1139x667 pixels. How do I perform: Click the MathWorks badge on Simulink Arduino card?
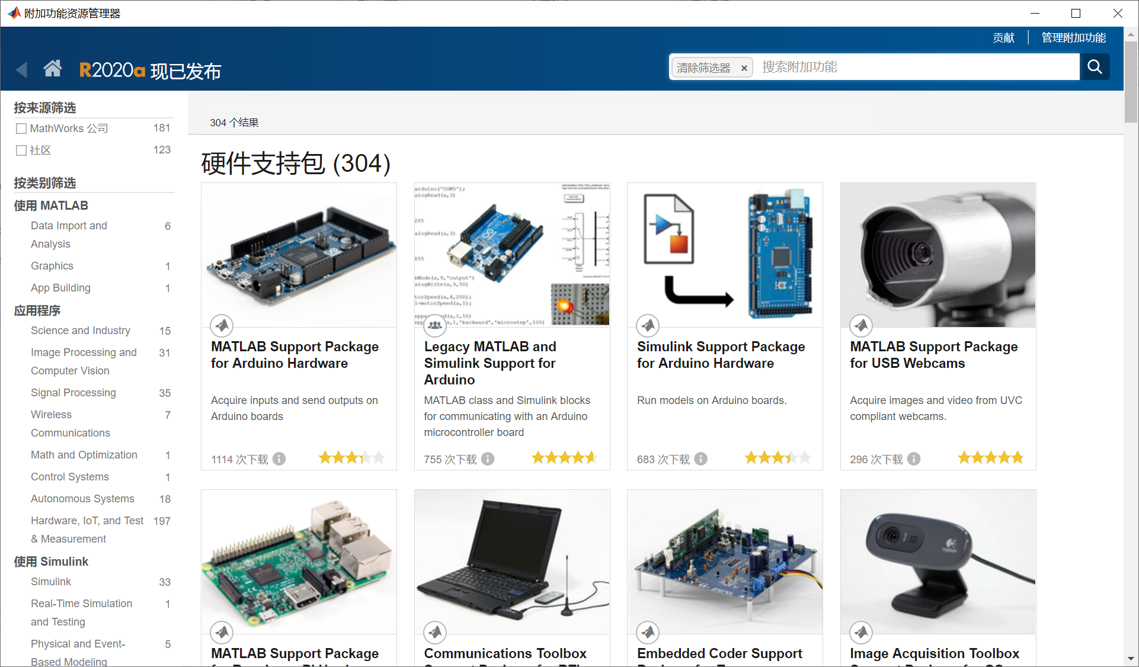[648, 325]
